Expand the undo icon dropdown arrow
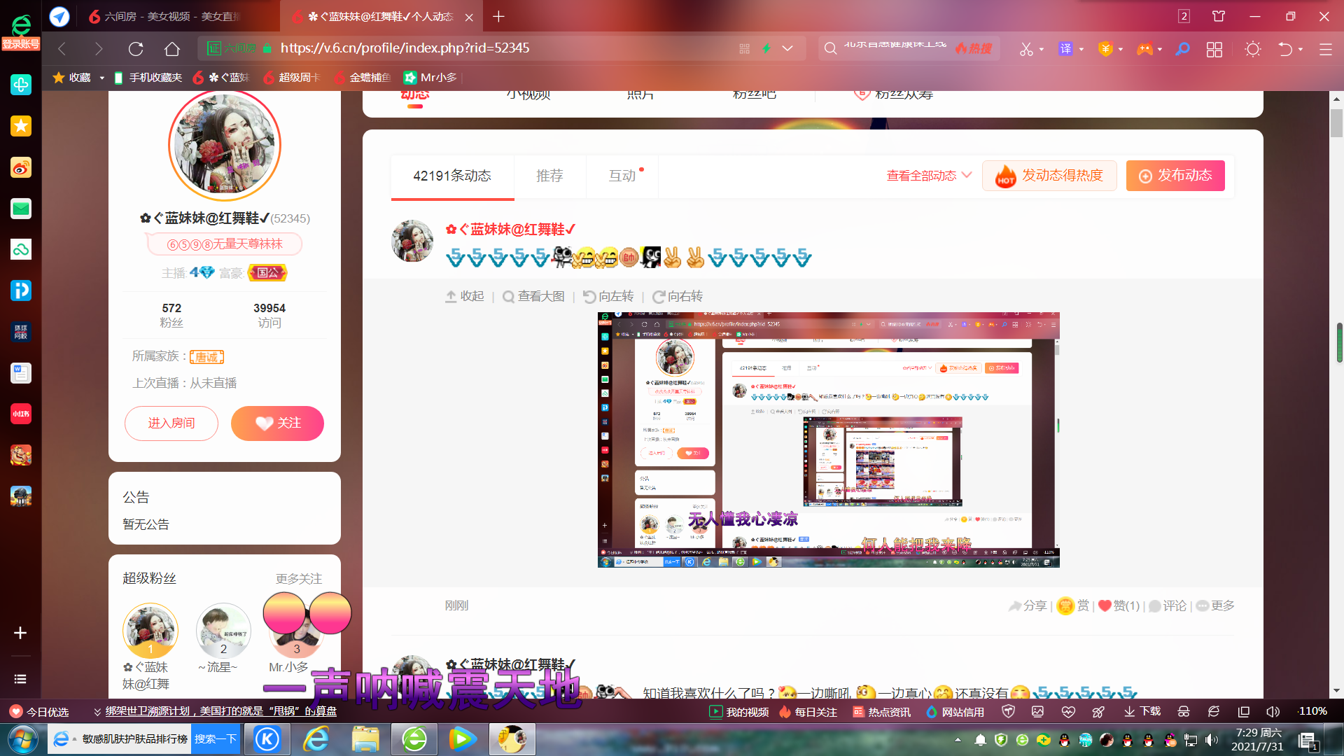Viewport: 1344px width, 756px height. [x=1301, y=49]
